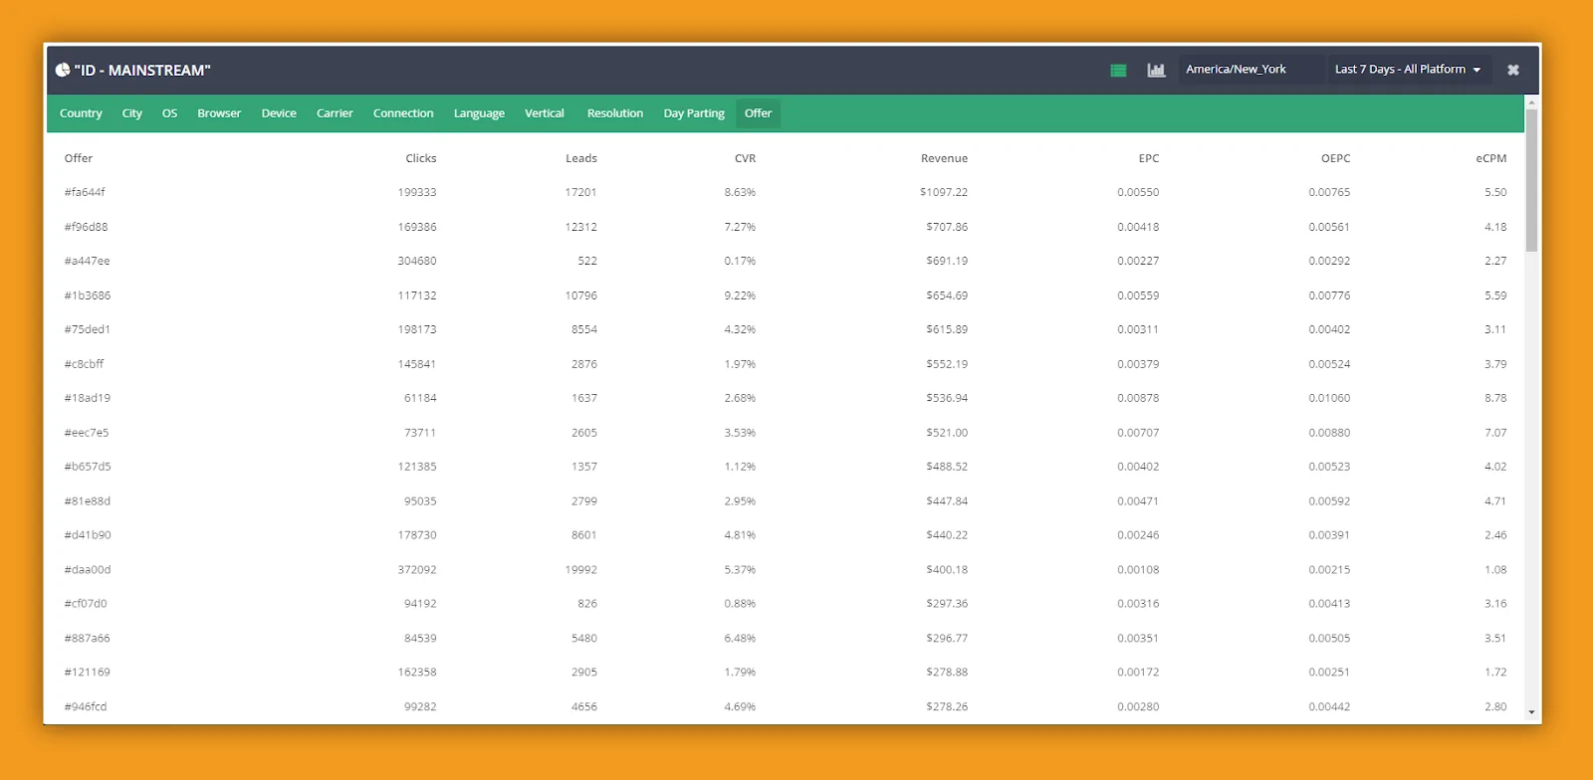Click the eCPM column header

(1490, 158)
